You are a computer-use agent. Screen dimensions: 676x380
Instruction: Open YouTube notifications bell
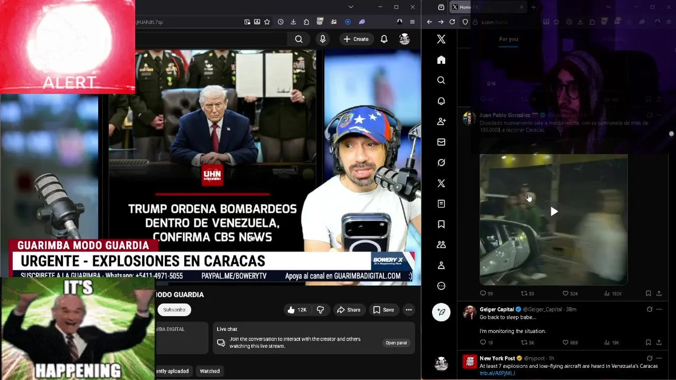[x=384, y=39]
